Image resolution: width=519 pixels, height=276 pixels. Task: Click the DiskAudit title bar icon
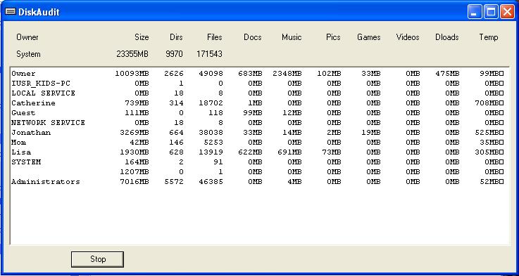[x=11, y=12]
